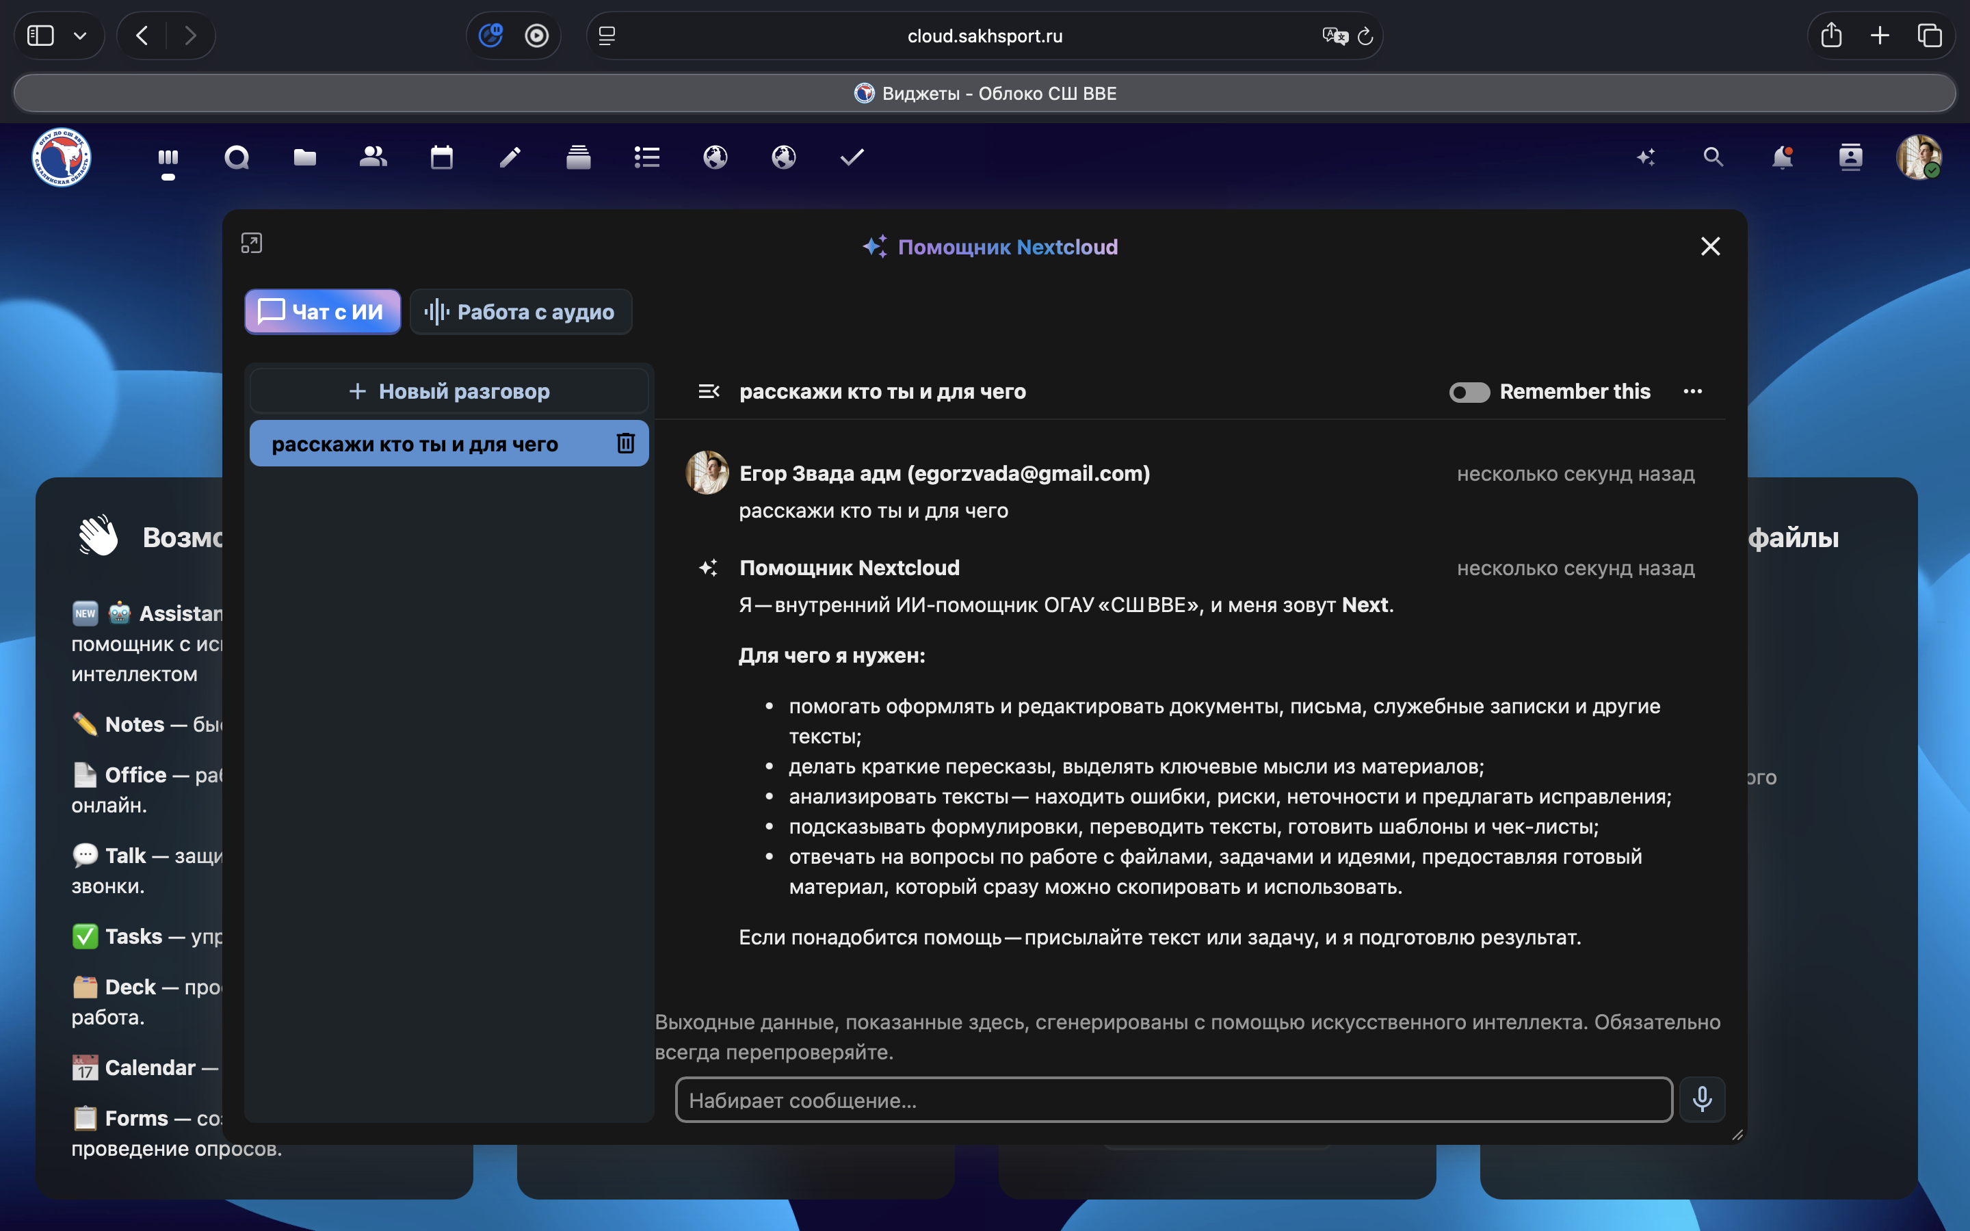1970x1231 pixels.
Task: Open the Safari sidebar dropdown chevron
Action: pyautogui.click(x=80, y=36)
